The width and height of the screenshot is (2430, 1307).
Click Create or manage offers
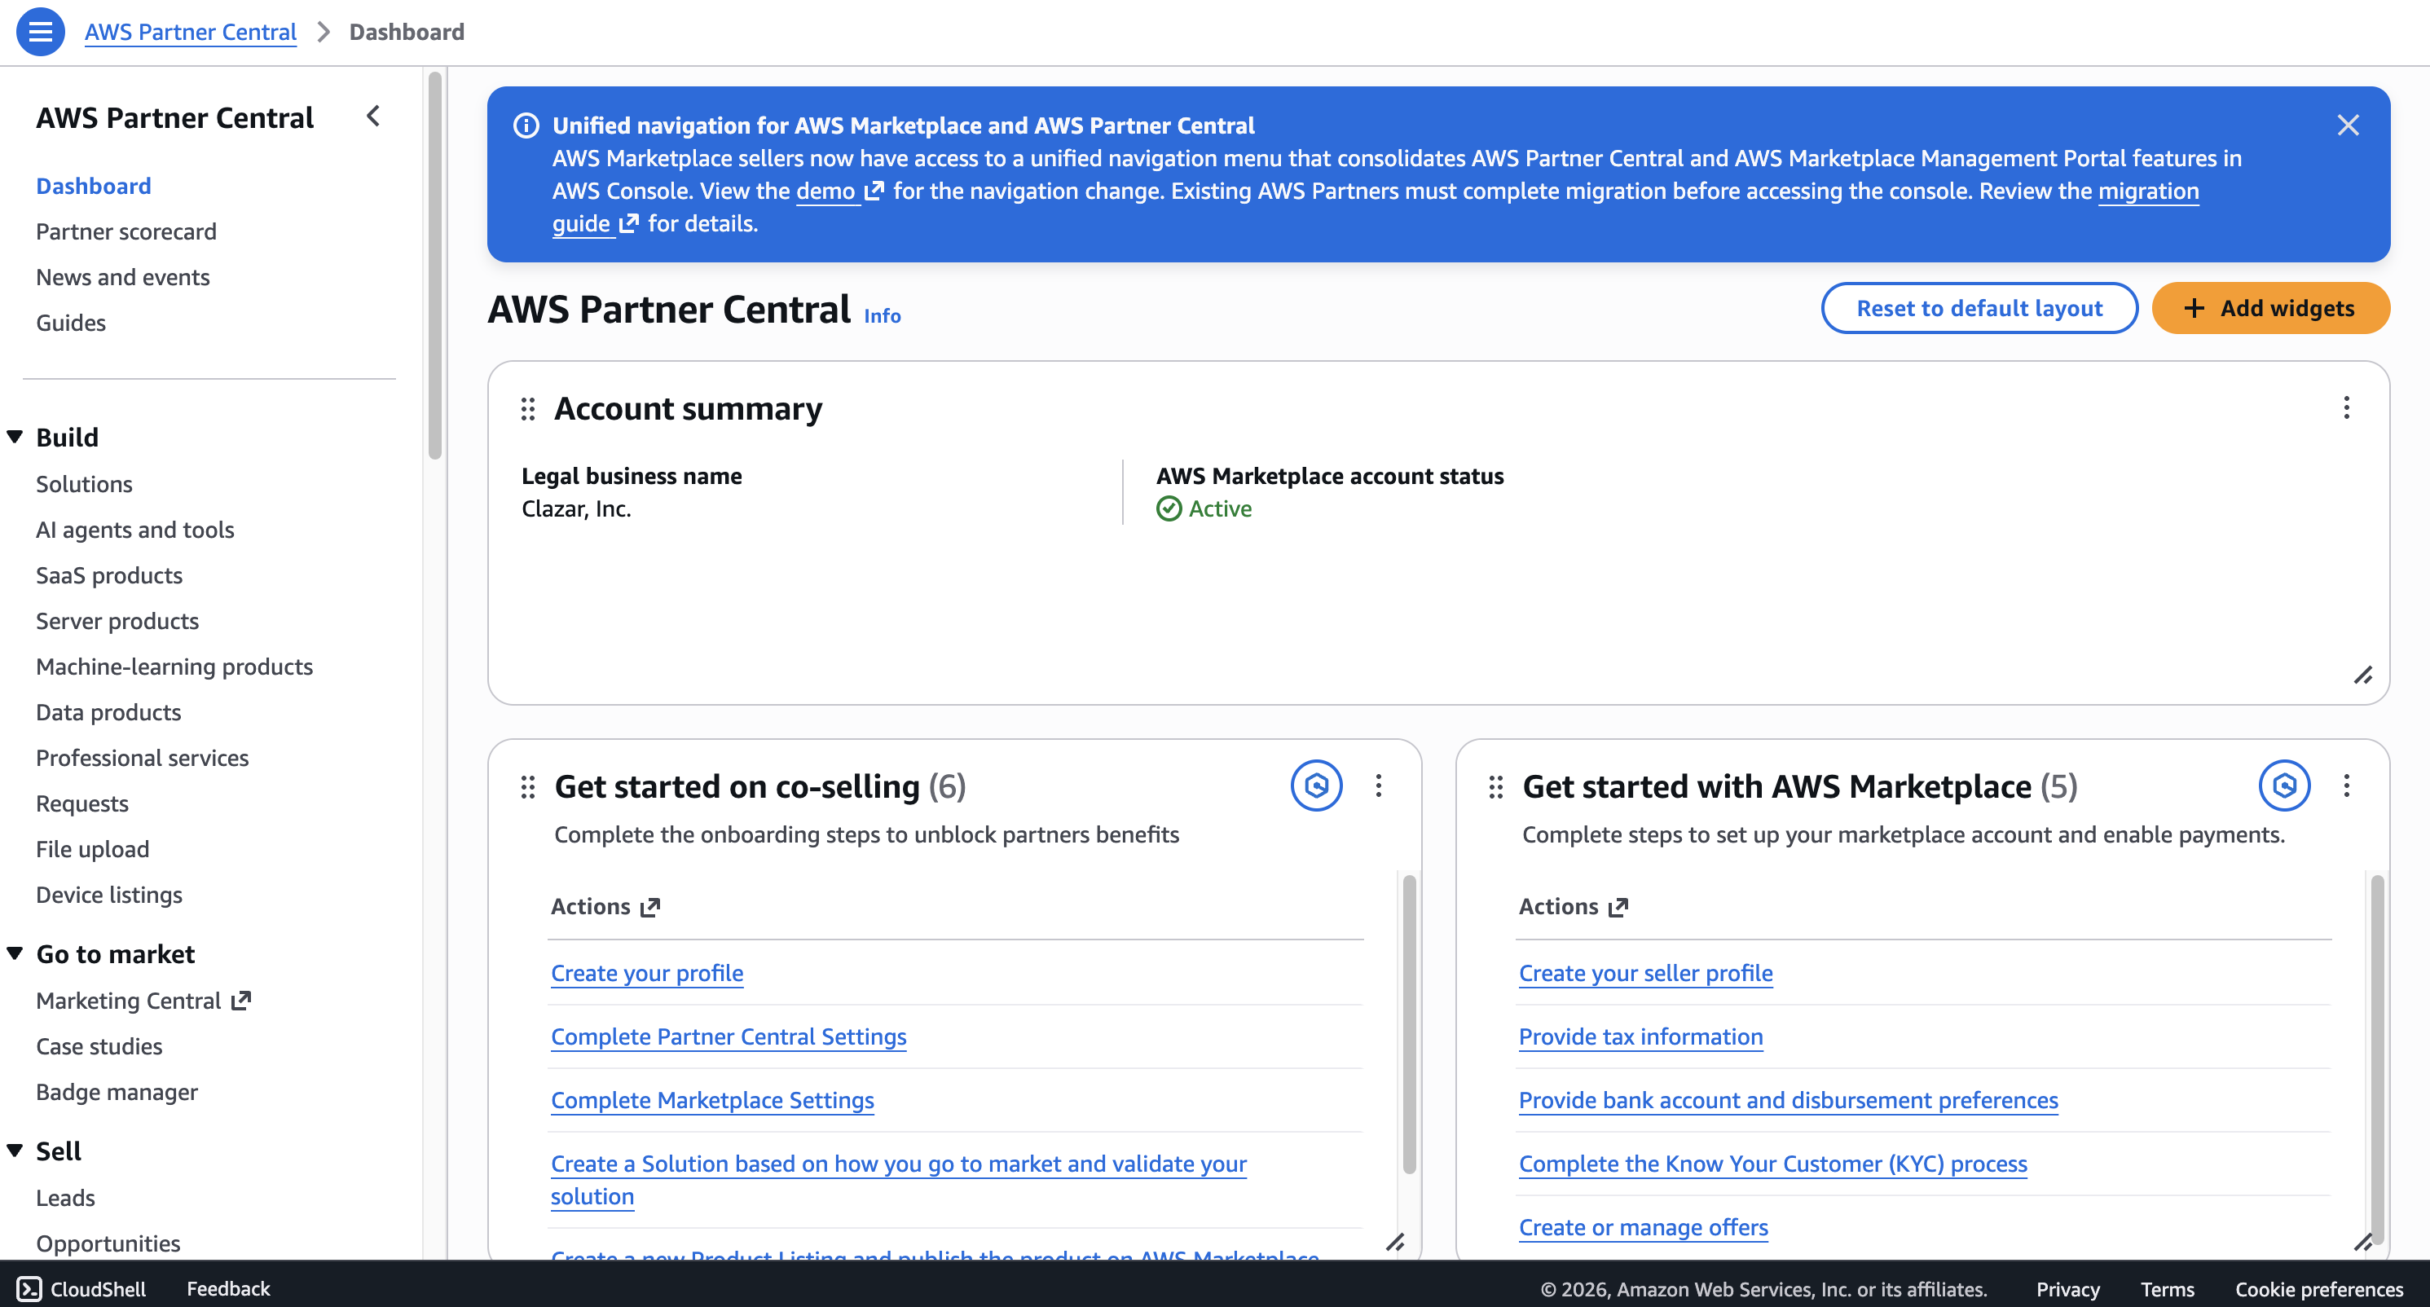click(1644, 1227)
